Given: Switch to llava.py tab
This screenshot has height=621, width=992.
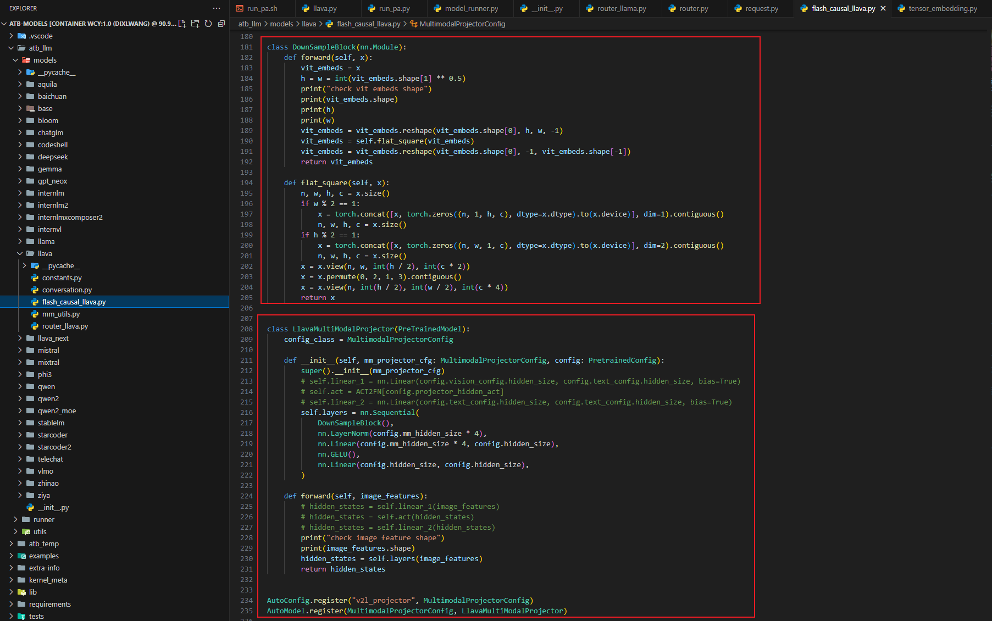Looking at the screenshot, I should 325,8.
